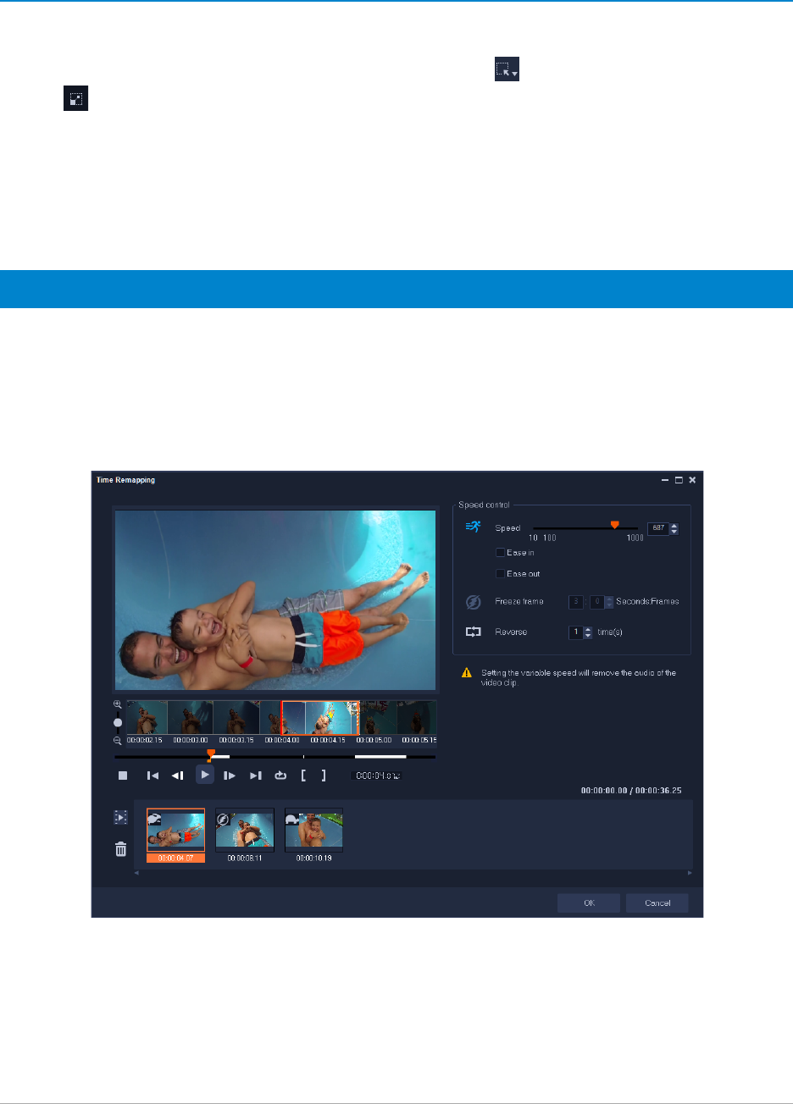Click the Reverse loop-arrows icon
The height and width of the screenshot is (1104, 793).
click(x=473, y=632)
